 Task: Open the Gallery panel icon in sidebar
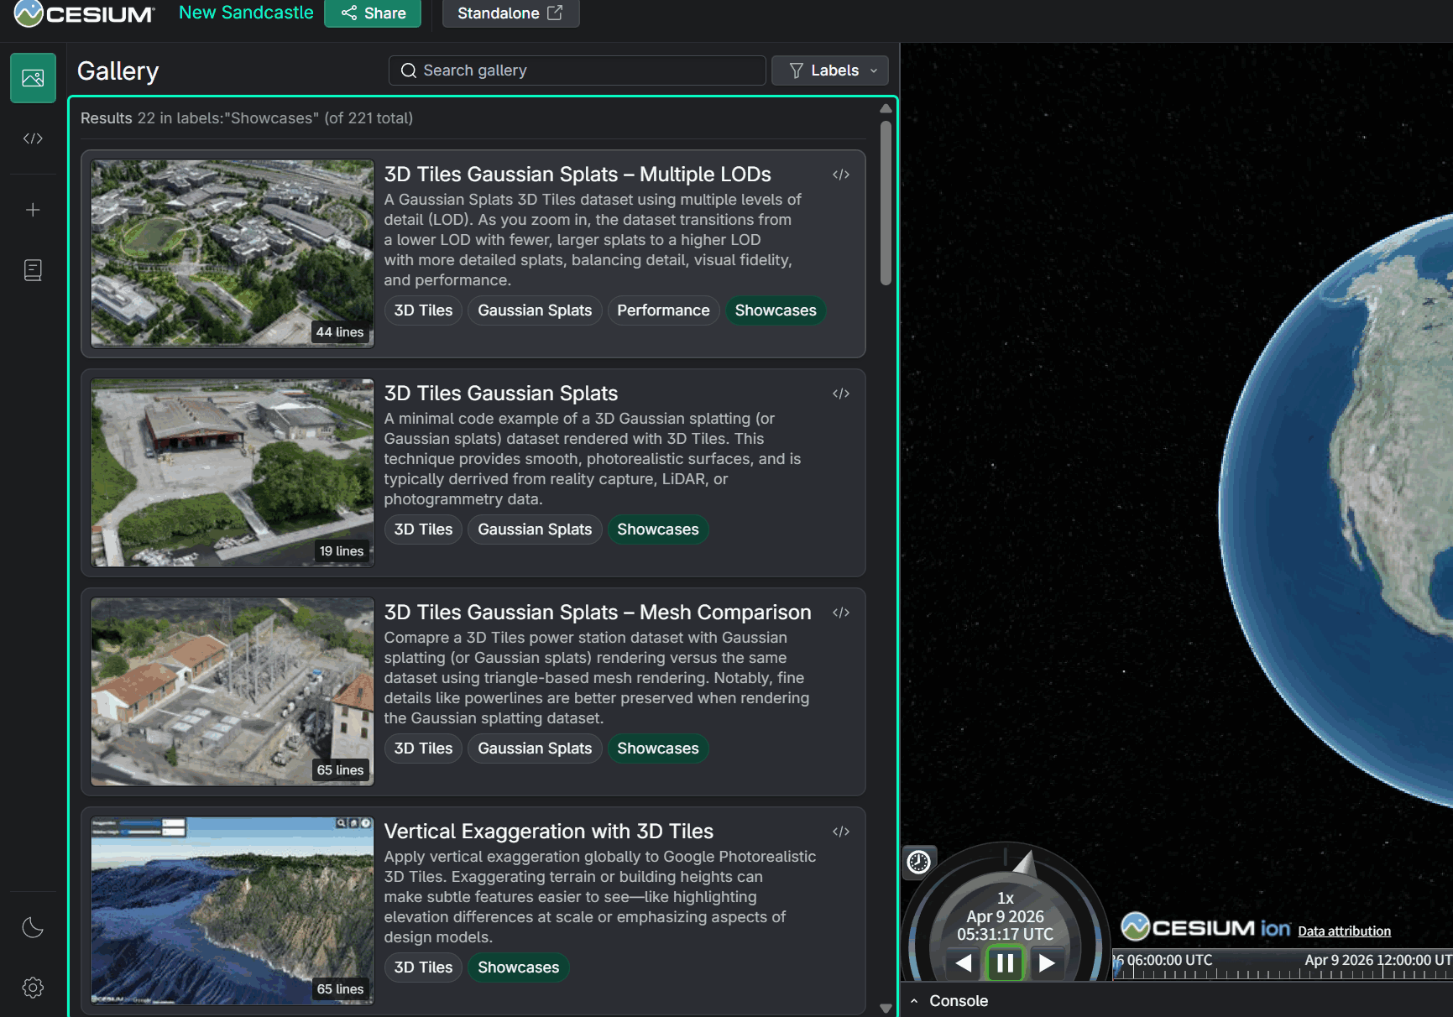(x=33, y=78)
